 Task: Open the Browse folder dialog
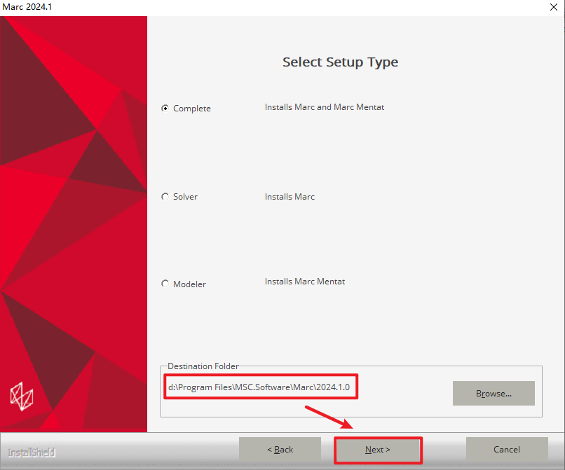coord(493,394)
